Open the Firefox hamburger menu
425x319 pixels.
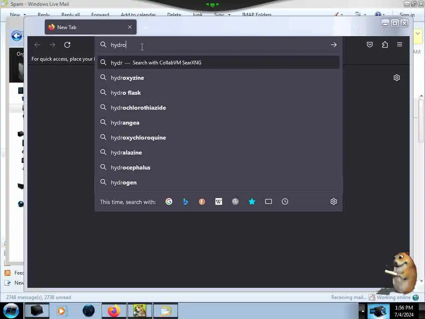click(400, 44)
